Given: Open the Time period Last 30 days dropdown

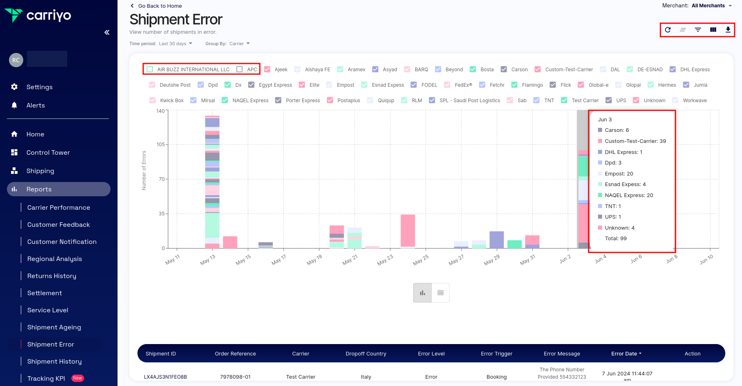Looking at the screenshot, I should point(175,44).
